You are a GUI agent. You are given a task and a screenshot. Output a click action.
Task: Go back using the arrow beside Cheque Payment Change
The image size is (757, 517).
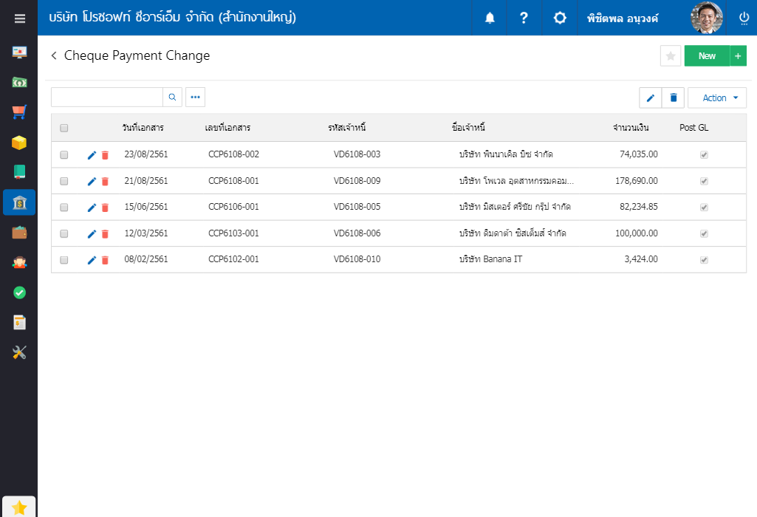click(x=54, y=55)
